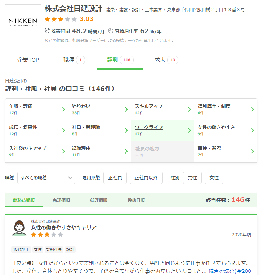The height and width of the screenshot is (275, 267).
Task: Filter reviews by 女性
Action: [x=214, y=178]
